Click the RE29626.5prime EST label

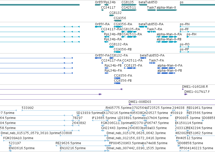tap(68, 143)
